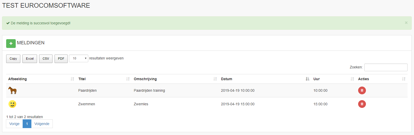Go to the Vorige page
Screen dimensions: 414x135
(x=14, y=124)
